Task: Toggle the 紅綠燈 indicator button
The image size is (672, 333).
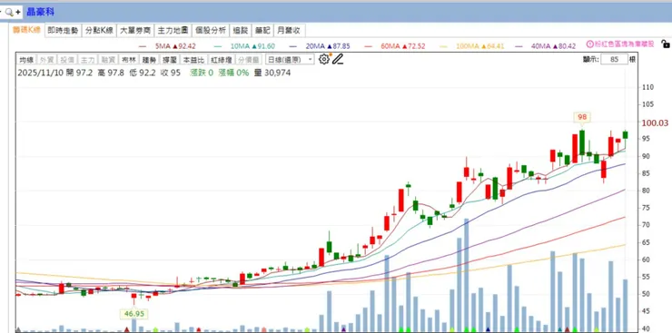Action: (x=222, y=60)
